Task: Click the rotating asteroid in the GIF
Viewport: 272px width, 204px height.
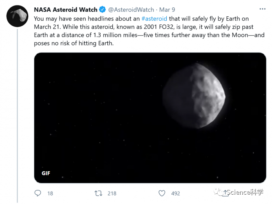Action: coord(194,96)
